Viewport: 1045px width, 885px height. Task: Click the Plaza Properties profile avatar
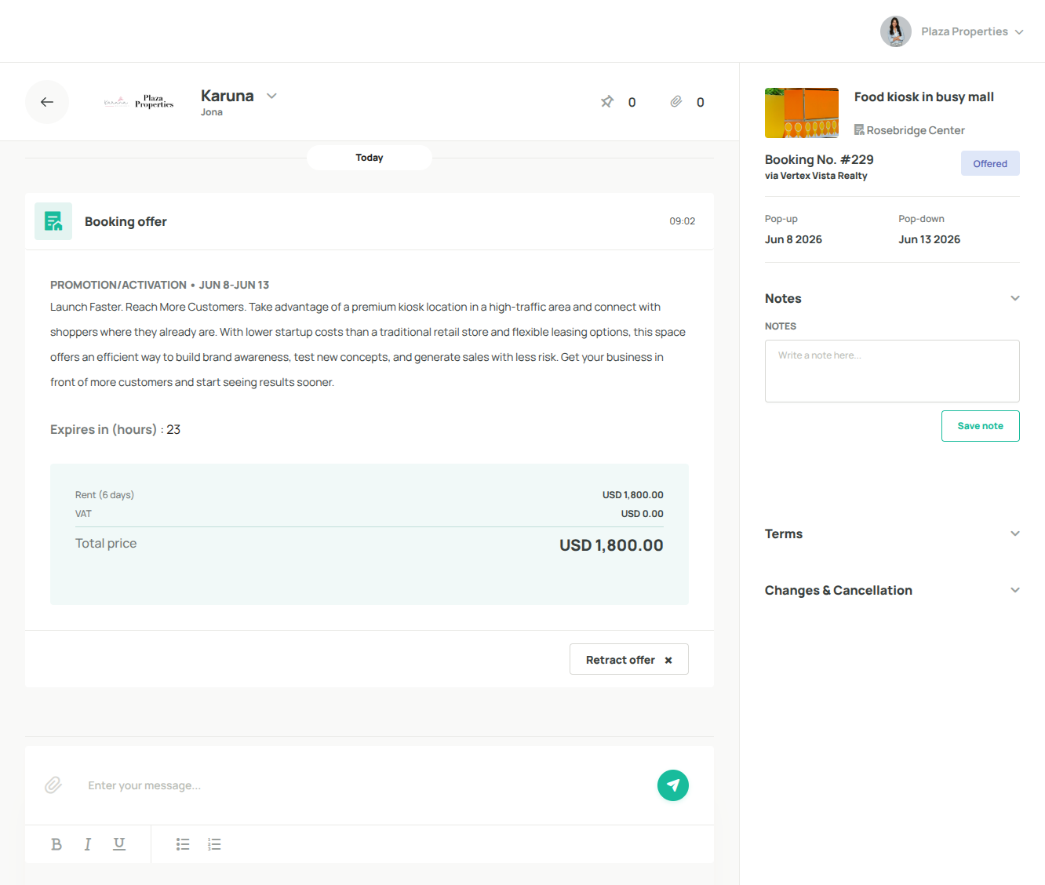(896, 31)
